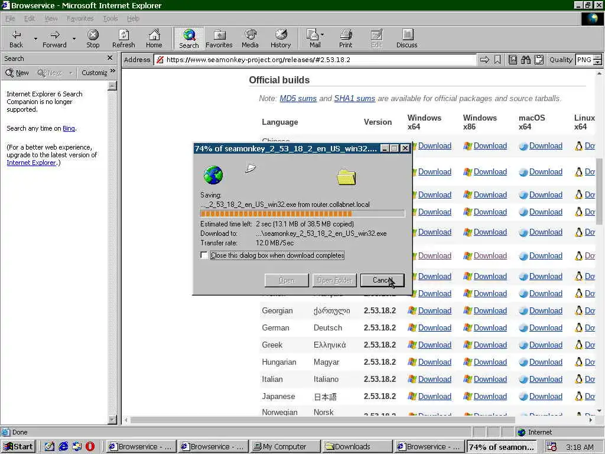This screenshot has height=454, width=605.
Task: Click the Search pane scroll down arrow
Action: 112,419
